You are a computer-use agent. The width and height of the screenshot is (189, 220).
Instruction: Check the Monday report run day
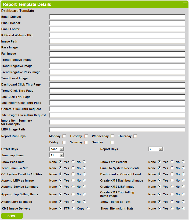click(x=64, y=136)
